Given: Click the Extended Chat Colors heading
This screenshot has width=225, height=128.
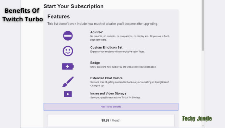Looking at the screenshot, I should click(x=106, y=78).
